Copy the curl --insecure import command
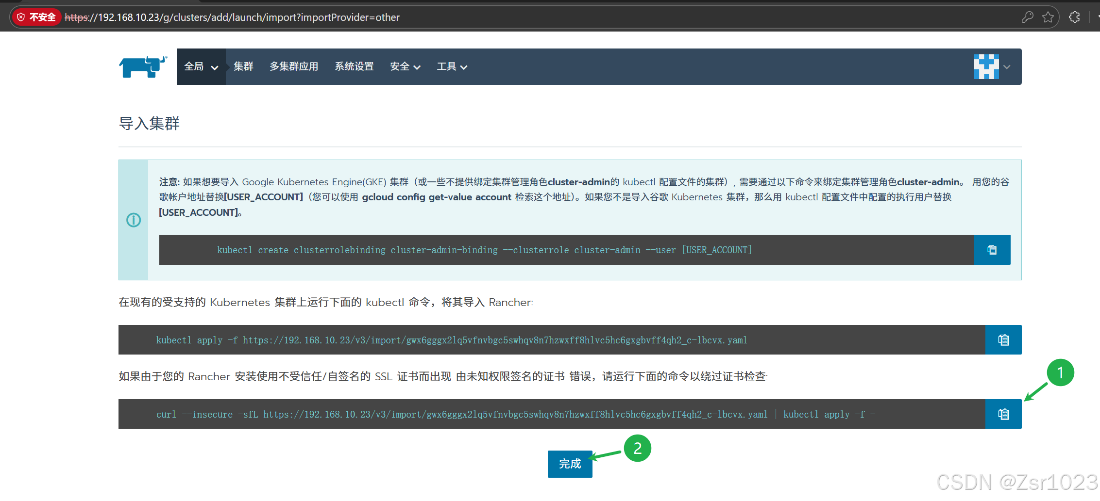Screen dimensions: 1100x501 pyautogui.click(x=1003, y=414)
